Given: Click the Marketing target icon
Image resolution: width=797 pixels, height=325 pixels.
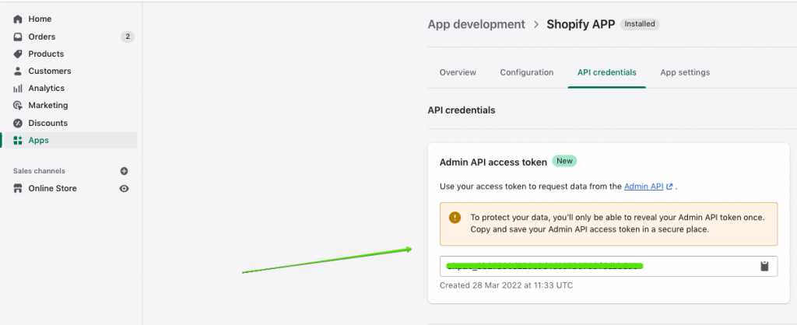Looking at the screenshot, I should [18, 105].
